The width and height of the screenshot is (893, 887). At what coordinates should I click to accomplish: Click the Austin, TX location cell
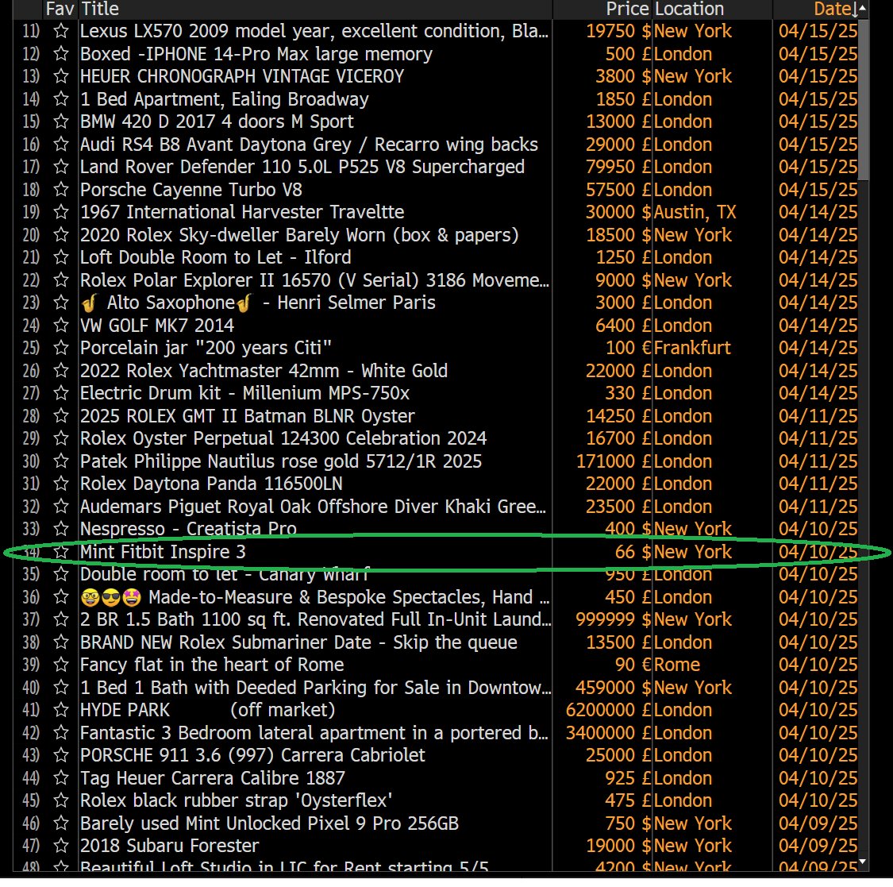pyautogui.click(x=695, y=213)
